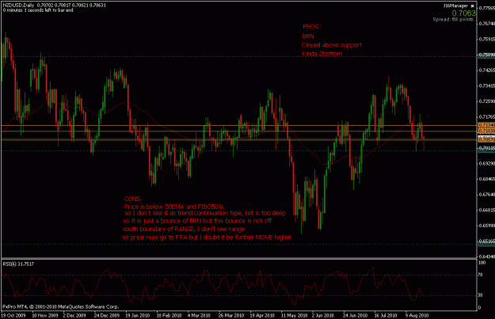Select the 'Kinda 2bottom' annotation

322,54
